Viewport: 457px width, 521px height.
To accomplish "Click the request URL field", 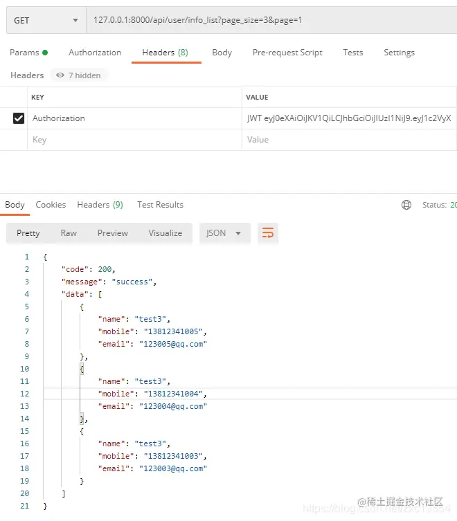I will tap(270, 20).
